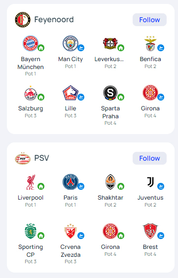Click the Feyenoord club crest
The image size is (178, 278).
pos(23,20)
